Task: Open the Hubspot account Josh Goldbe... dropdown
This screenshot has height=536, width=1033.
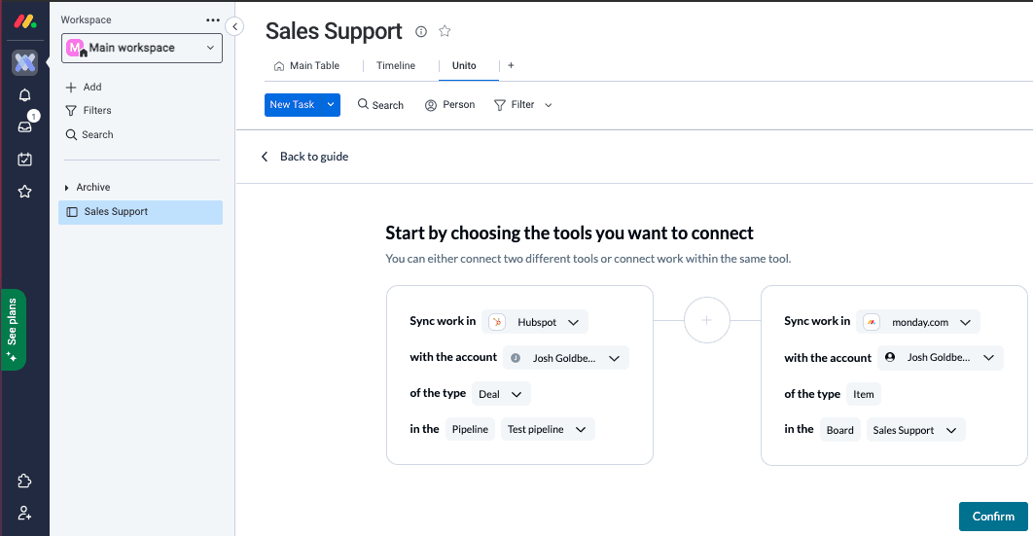Action: click(566, 358)
